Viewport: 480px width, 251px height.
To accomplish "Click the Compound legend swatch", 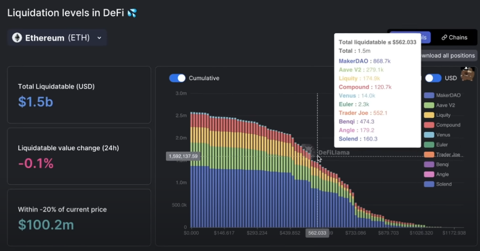I will click(428, 125).
